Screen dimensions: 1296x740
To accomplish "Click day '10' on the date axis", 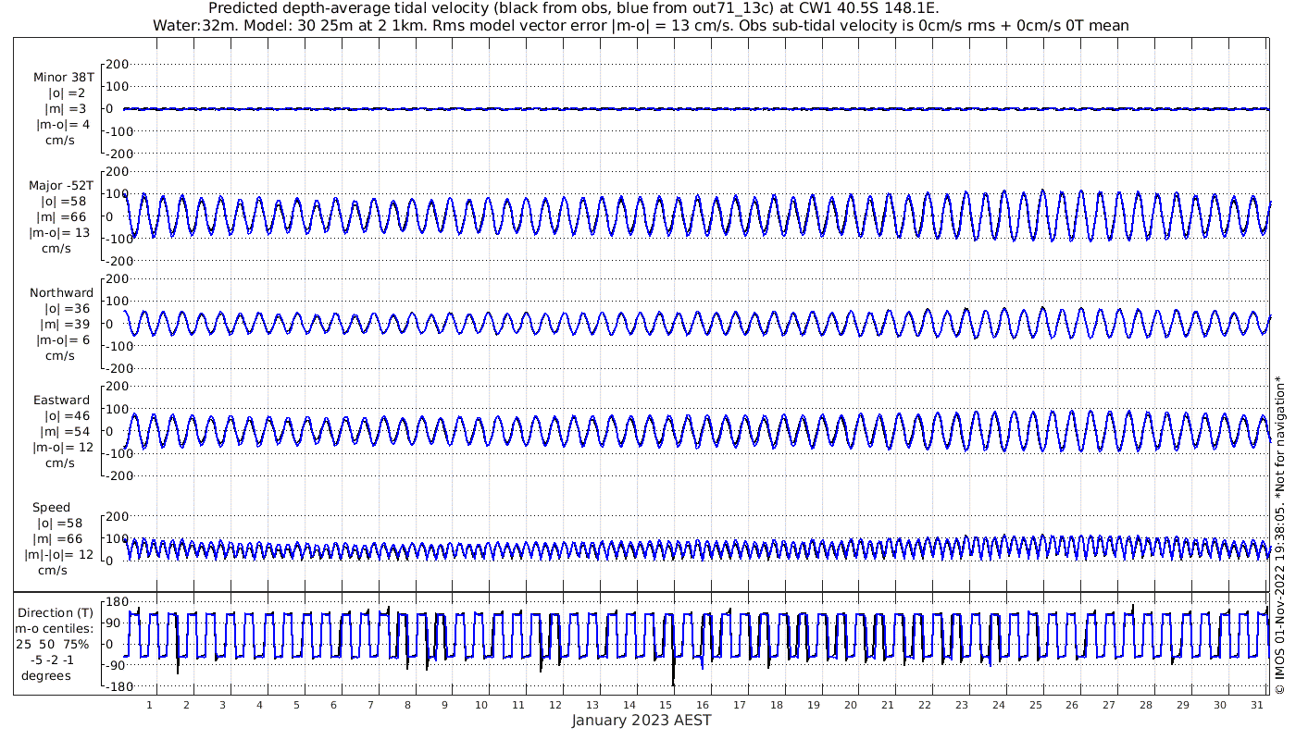I will 481,705.
